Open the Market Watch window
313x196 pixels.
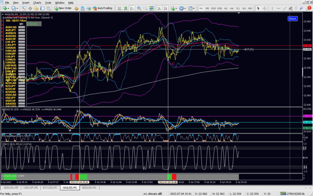pos(24,8)
